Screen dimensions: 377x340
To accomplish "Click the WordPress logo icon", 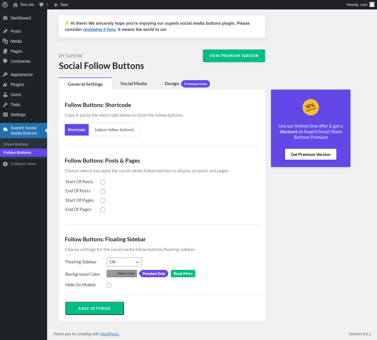I will (5, 5).
